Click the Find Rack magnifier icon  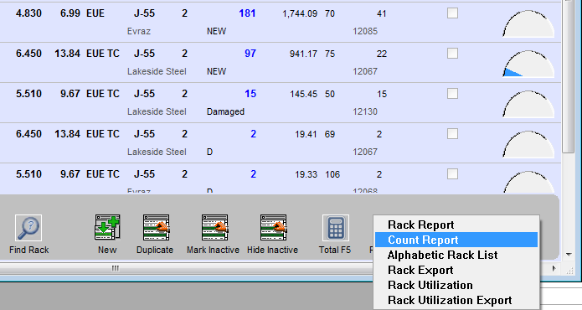(28, 228)
